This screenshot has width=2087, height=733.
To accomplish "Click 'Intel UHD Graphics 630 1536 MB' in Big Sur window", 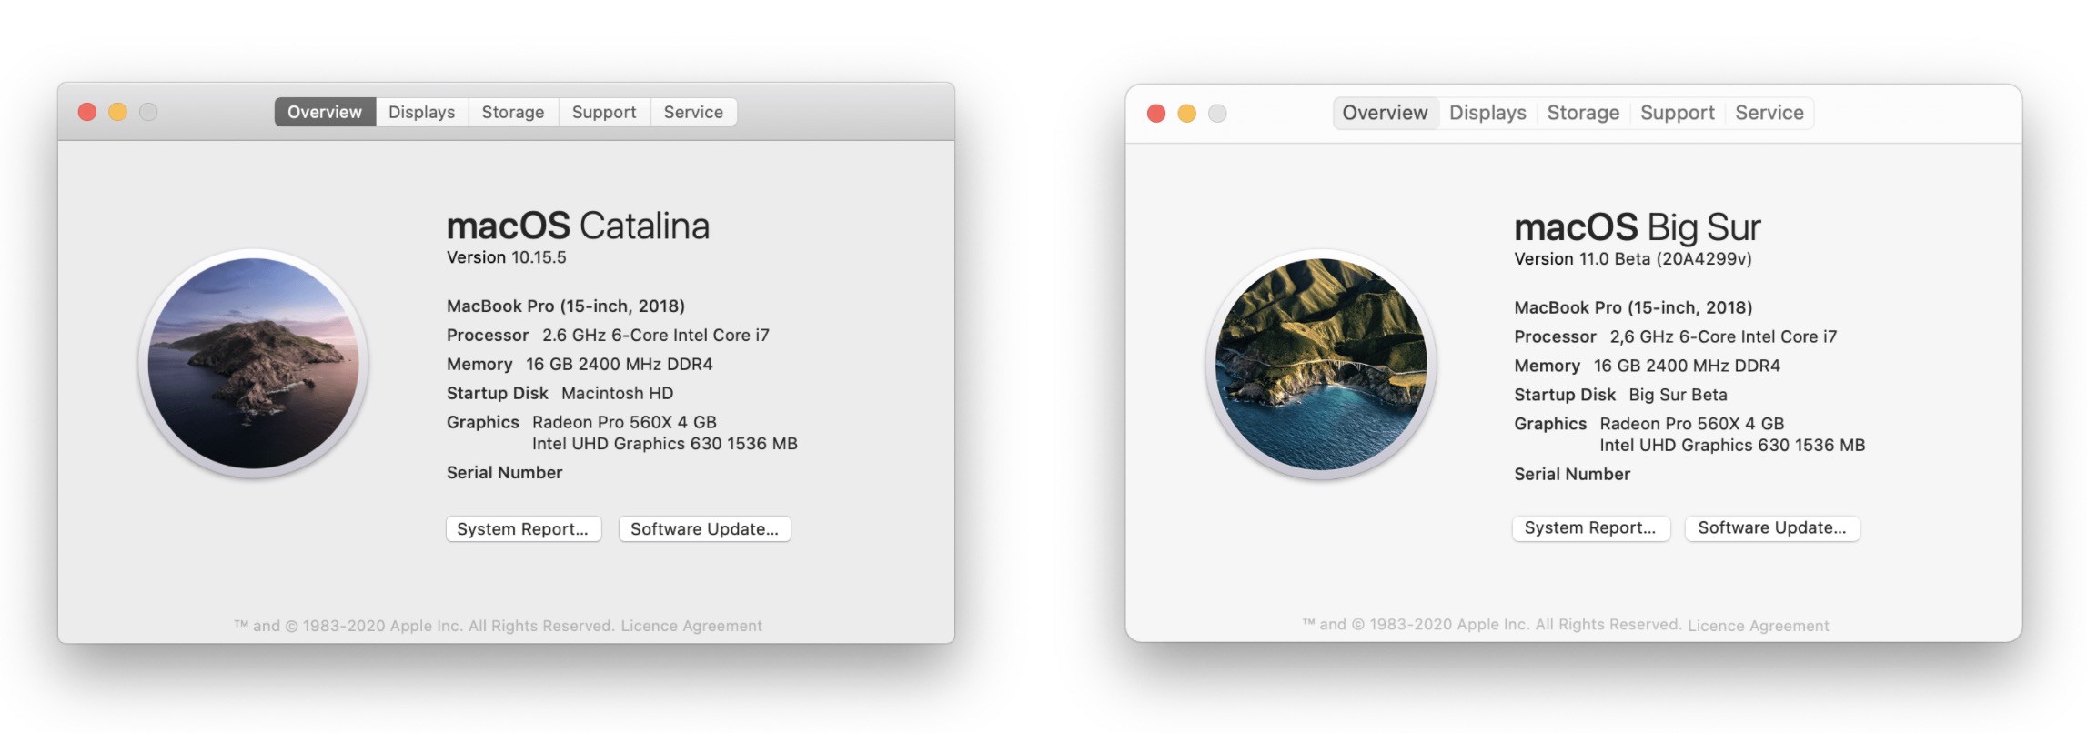I will point(1732,446).
